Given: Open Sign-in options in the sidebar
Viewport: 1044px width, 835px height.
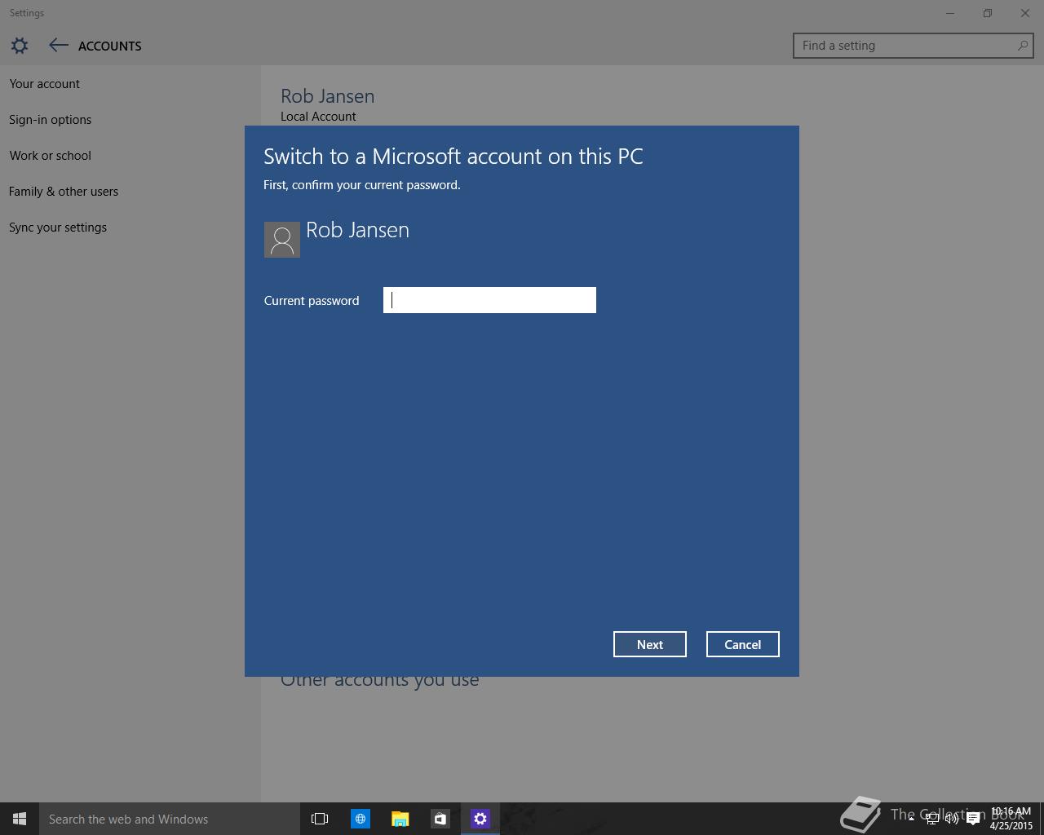Looking at the screenshot, I should [x=51, y=120].
